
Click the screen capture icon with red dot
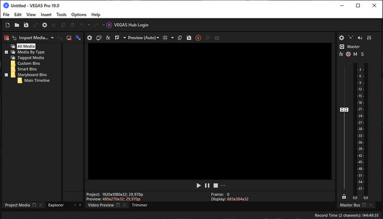click(x=69, y=38)
